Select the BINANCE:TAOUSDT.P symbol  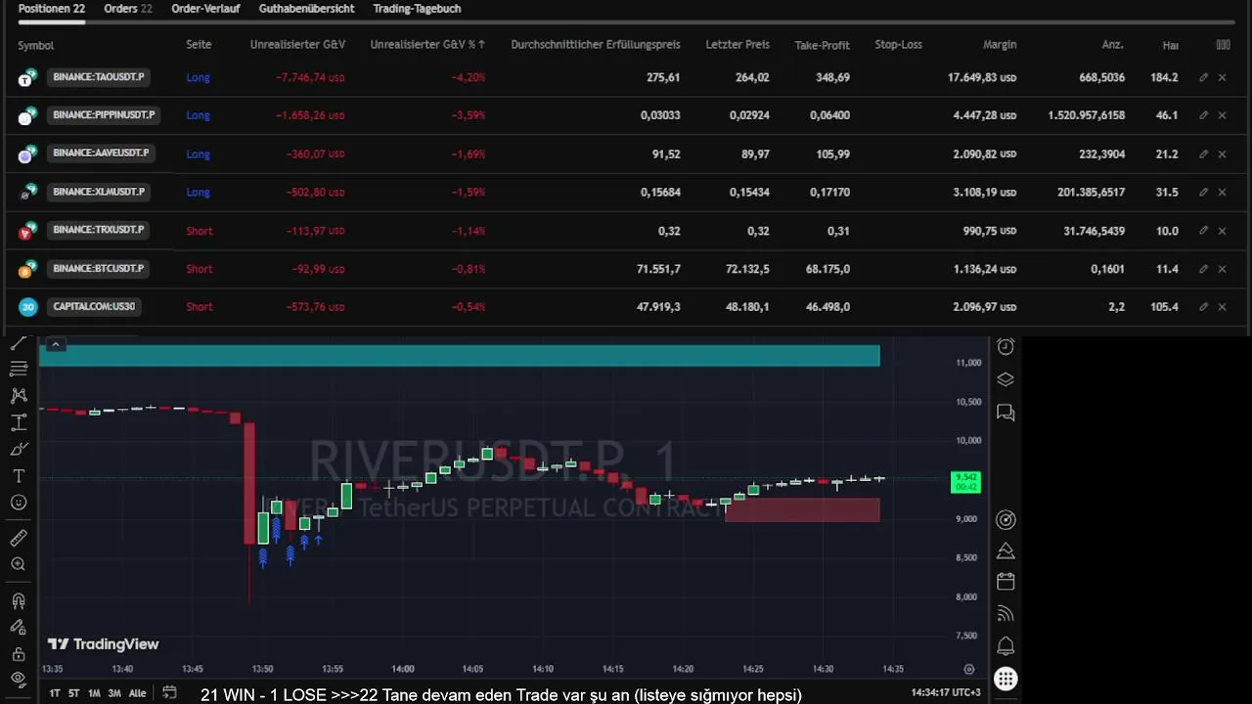coord(99,77)
